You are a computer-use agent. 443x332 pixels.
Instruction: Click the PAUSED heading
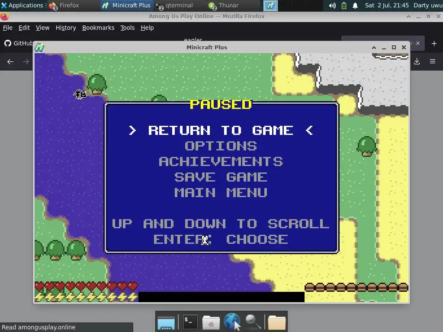pyautogui.click(x=221, y=105)
